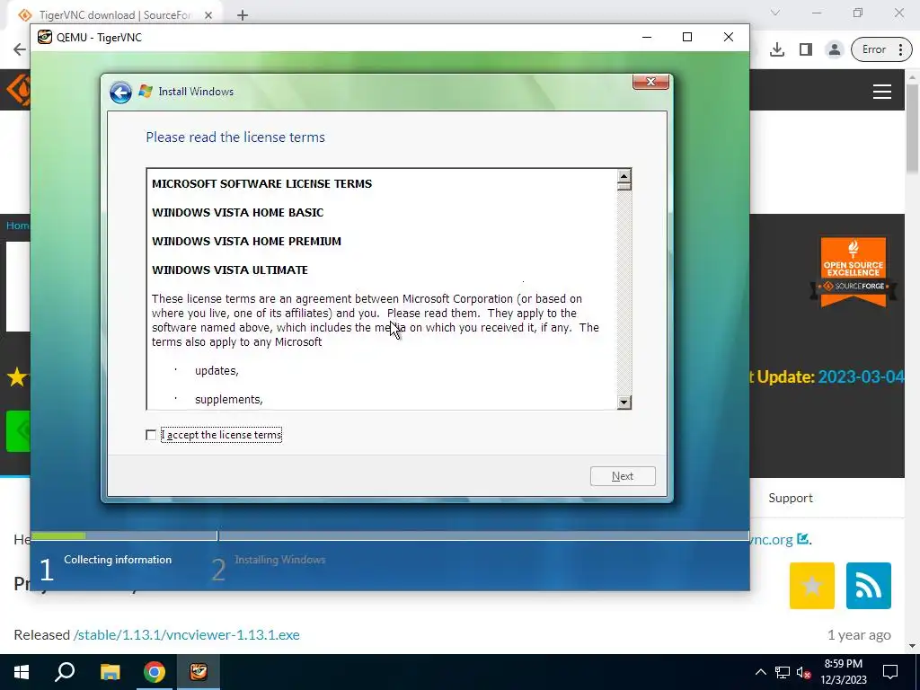Click the Support tab on SourceForge page
This screenshot has width=920, height=690.
pyautogui.click(x=791, y=498)
